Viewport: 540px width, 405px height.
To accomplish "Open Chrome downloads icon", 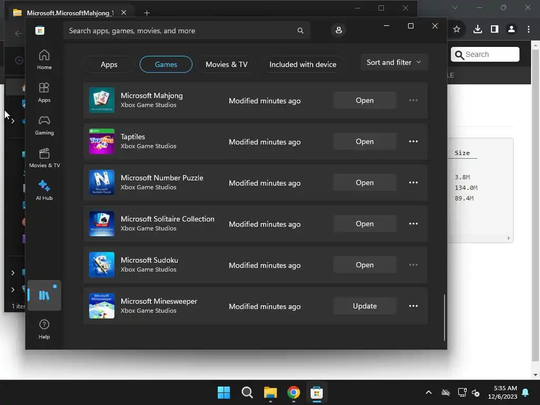I will [x=478, y=30].
